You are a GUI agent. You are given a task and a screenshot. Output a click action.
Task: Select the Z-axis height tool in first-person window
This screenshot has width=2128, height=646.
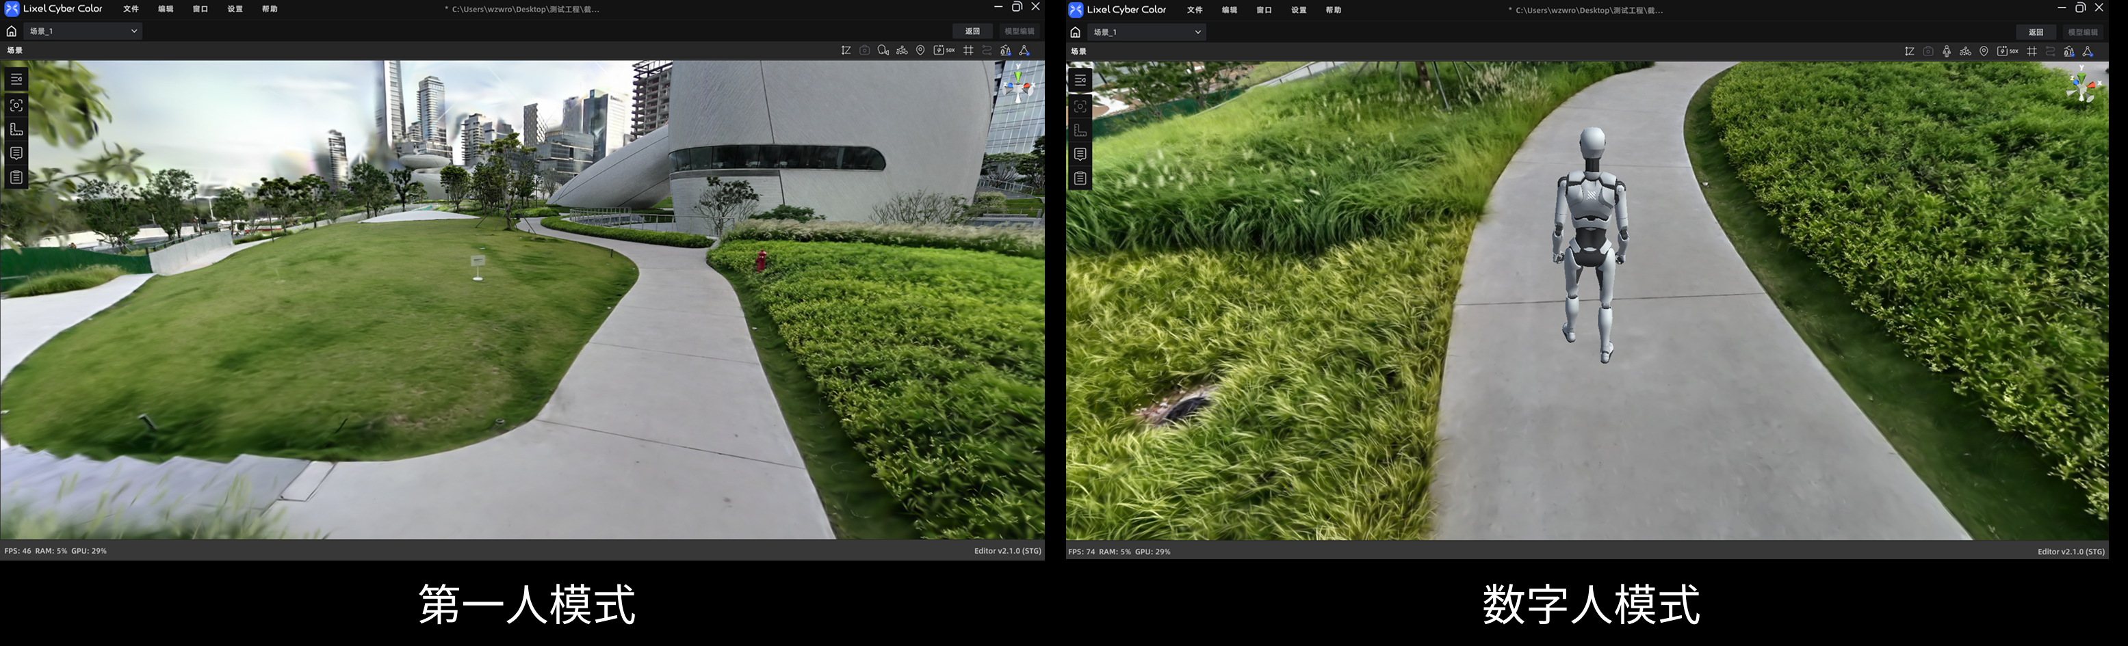tap(846, 51)
